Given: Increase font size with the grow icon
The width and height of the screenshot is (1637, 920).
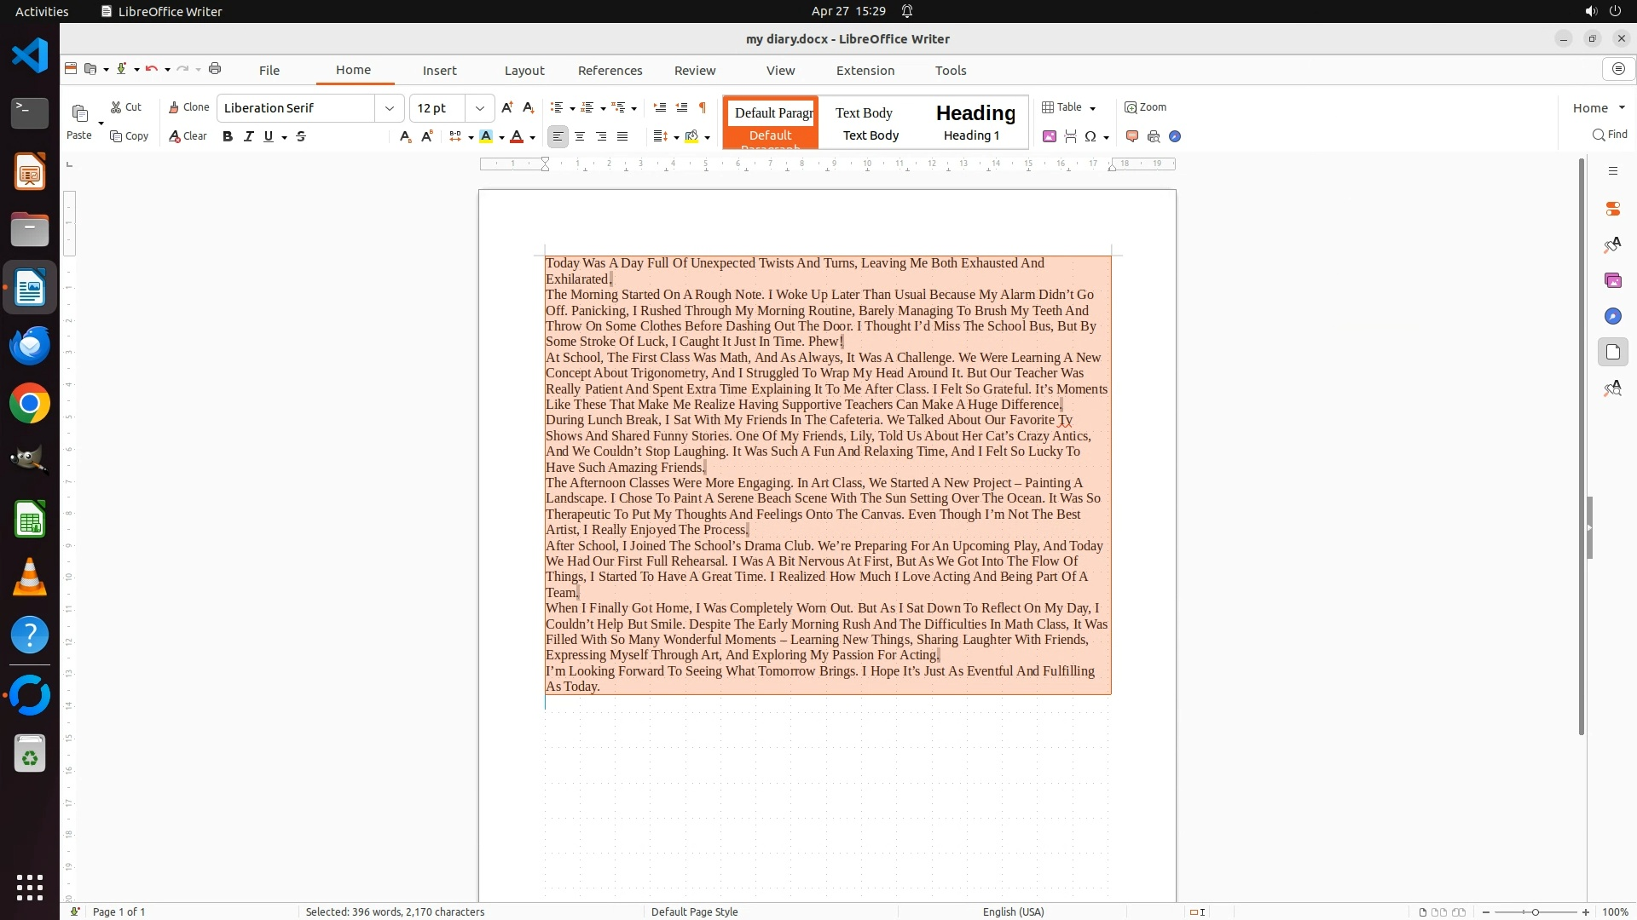Looking at the screenshot, I should coord(507,107).
